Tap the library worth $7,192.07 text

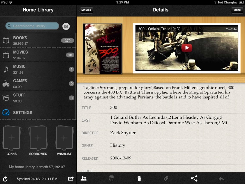[37, 167]
